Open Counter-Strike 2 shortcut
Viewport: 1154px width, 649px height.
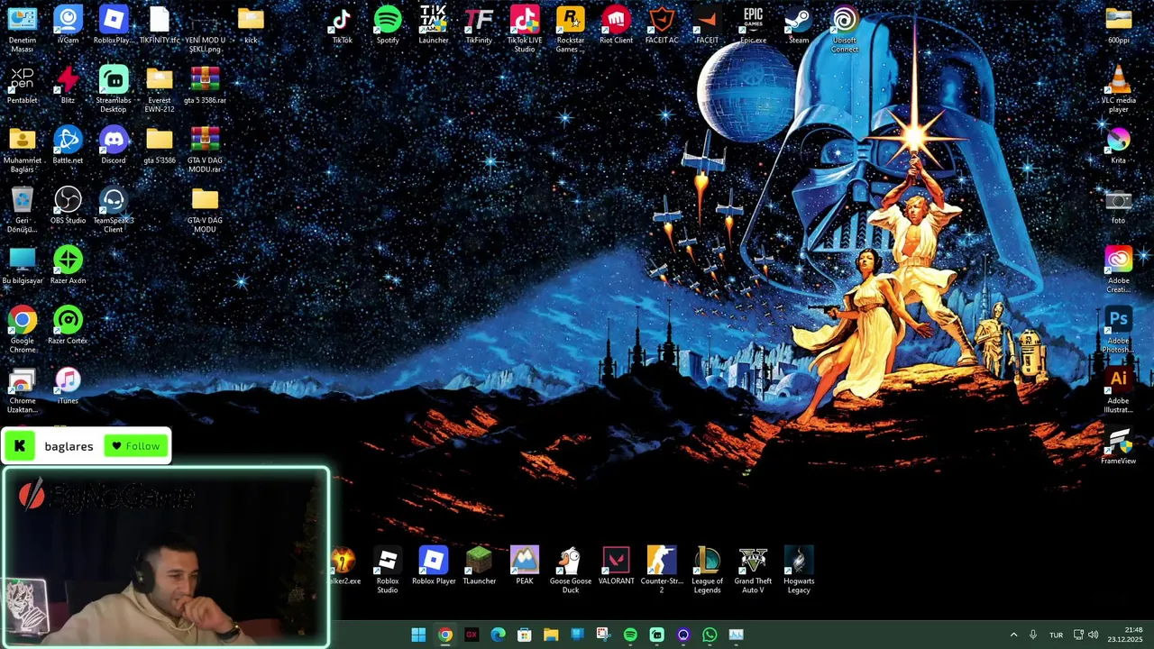click(662, 569)
